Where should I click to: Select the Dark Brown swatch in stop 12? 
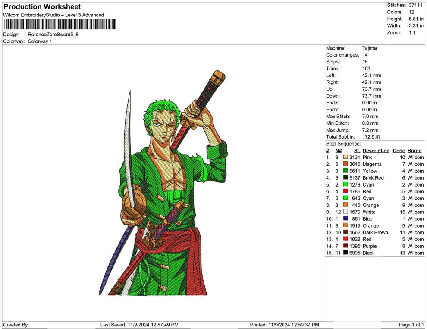pos(345,232)
